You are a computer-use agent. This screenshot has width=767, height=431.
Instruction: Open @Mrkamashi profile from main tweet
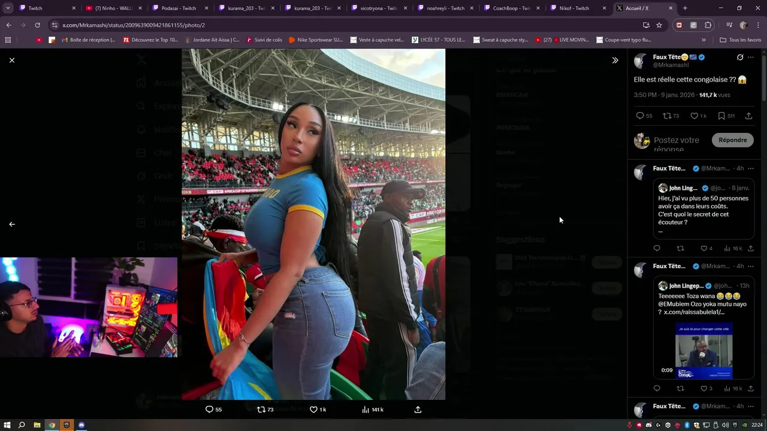tap(671, 65)
